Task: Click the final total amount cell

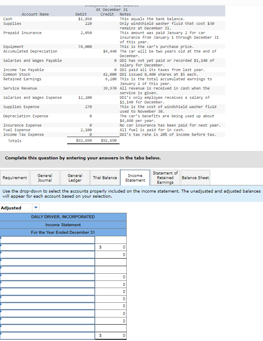Action: pyautogui.click(x=111, y=335)
